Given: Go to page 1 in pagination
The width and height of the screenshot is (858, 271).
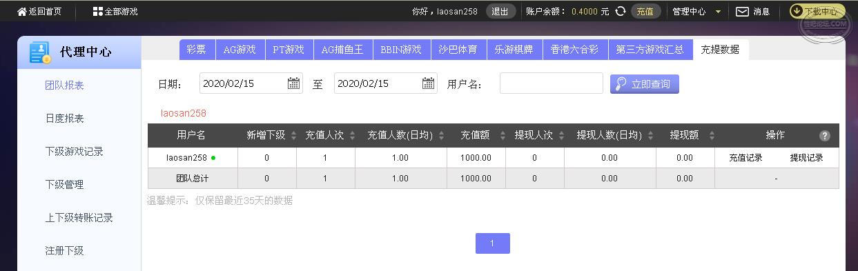Looking at the screenshot, I should tap(492, 243).
